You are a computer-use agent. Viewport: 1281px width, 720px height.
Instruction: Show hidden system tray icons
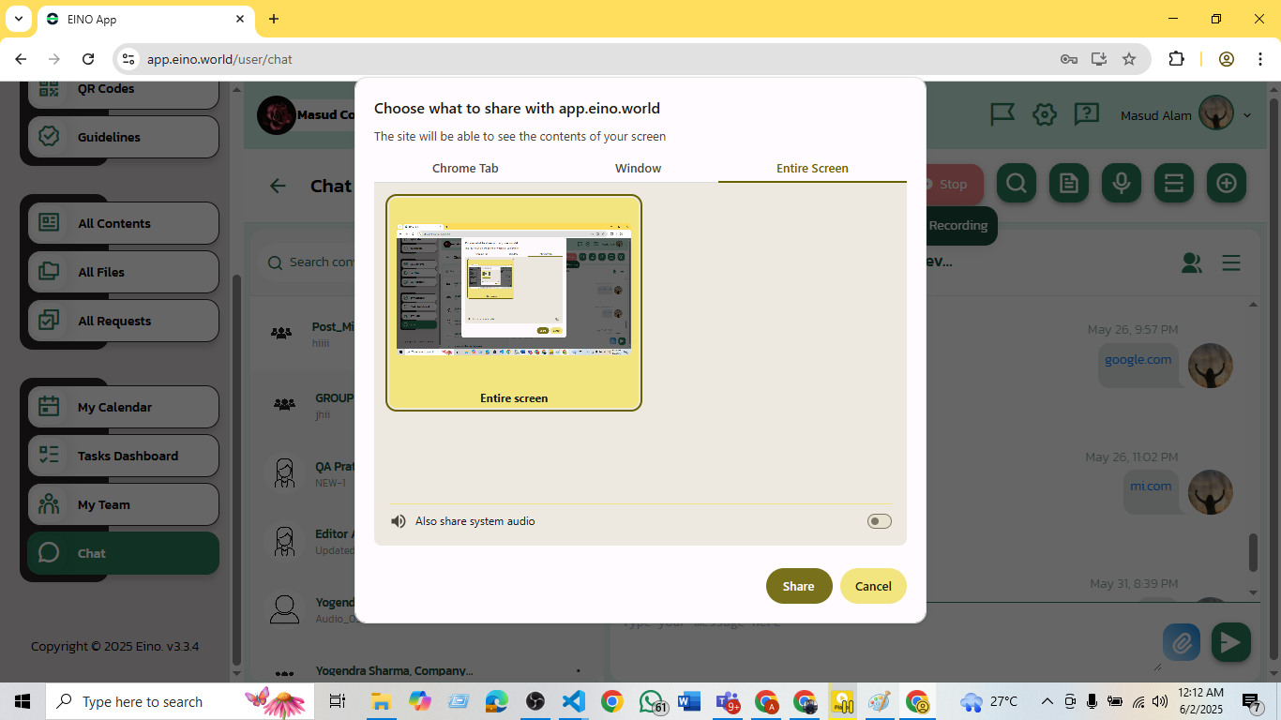[x=1047, y=701]
